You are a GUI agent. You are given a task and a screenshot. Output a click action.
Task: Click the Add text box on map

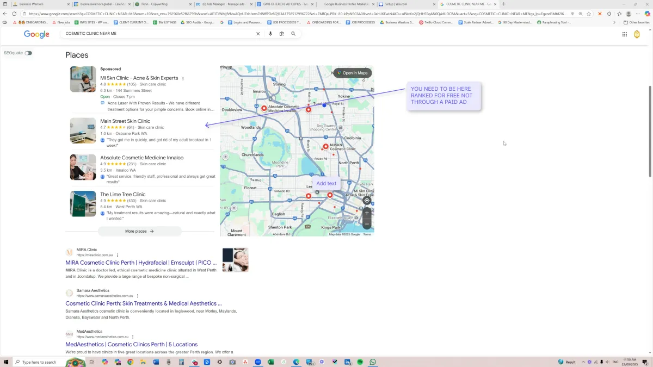point(326,183)
